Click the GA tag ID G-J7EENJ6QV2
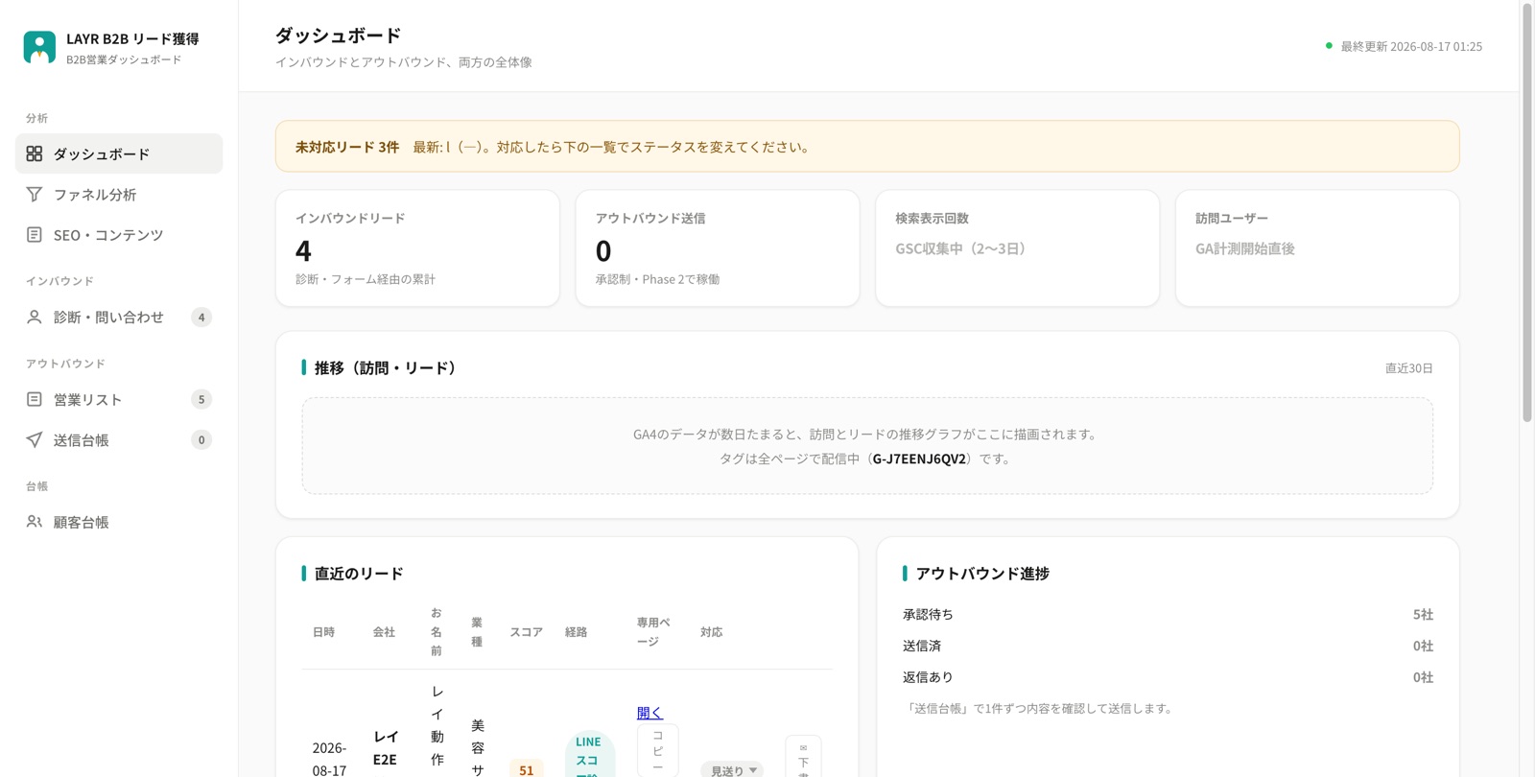 919,459
